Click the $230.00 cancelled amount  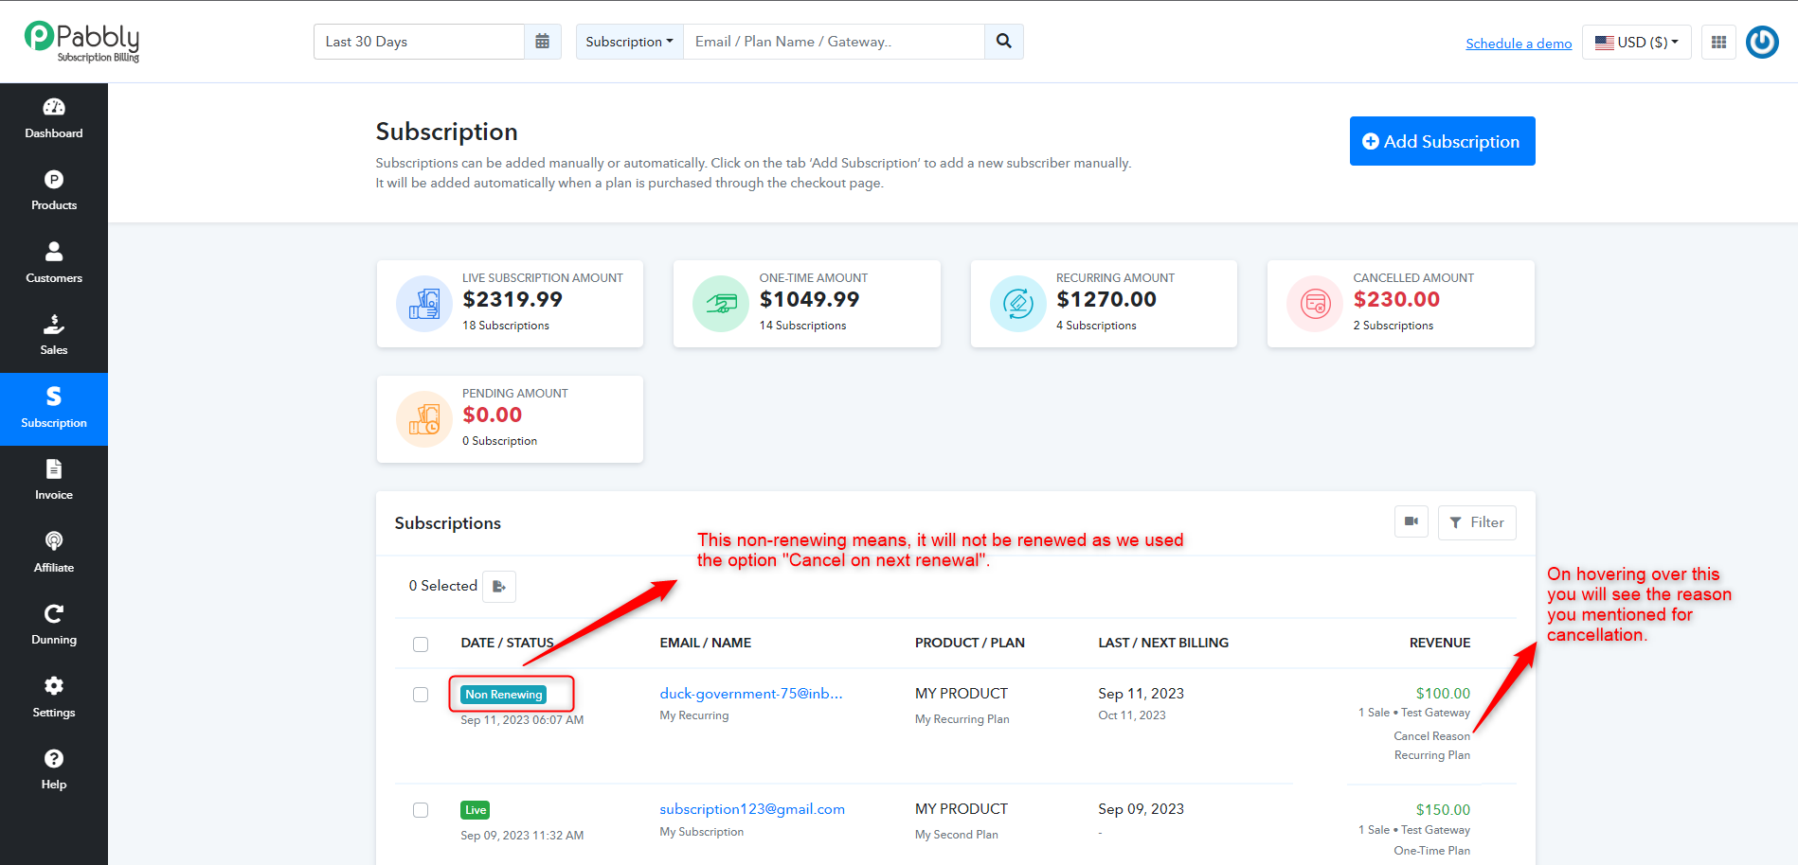click(1396, 299)
